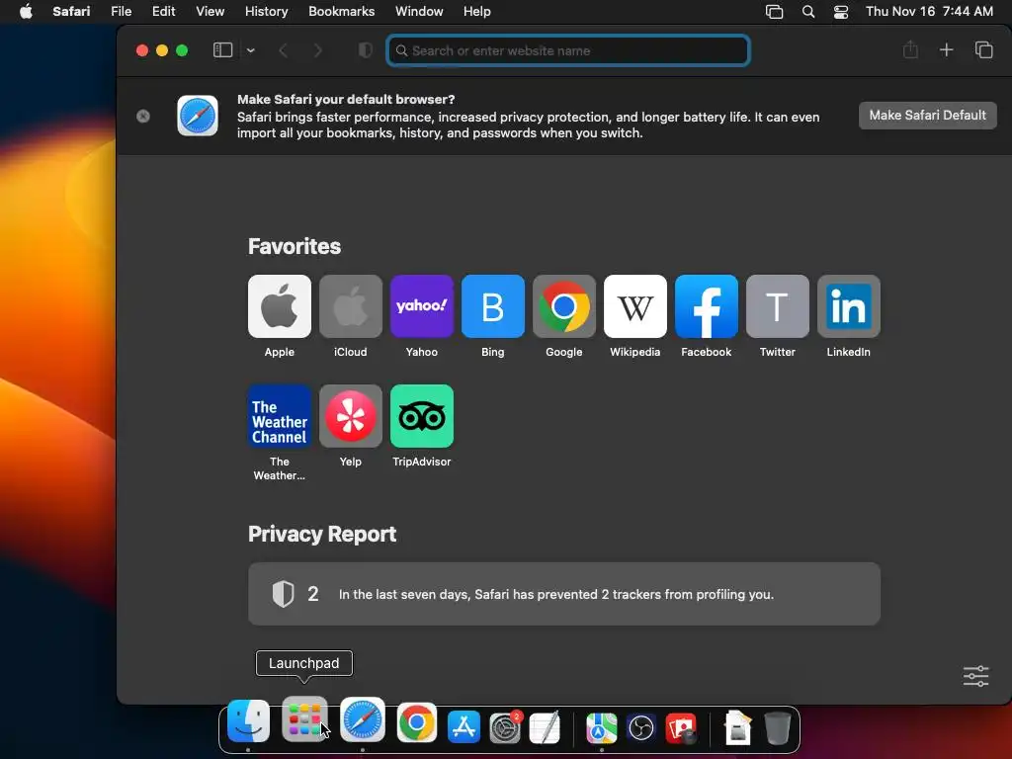This screenshot has height=759, width=1012.
Task: Open the Google favorite tile
Action: 564,306
